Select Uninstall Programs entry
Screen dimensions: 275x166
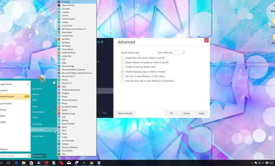coord(15,96)
